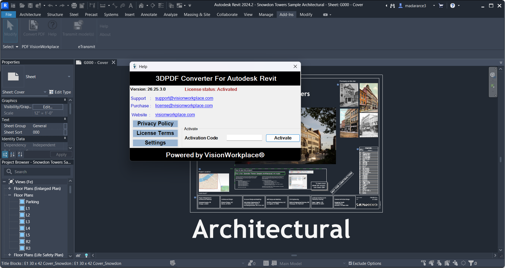Click the Activate button
The height and width of the screenshot is (268, 505).
tap(283, 138)
